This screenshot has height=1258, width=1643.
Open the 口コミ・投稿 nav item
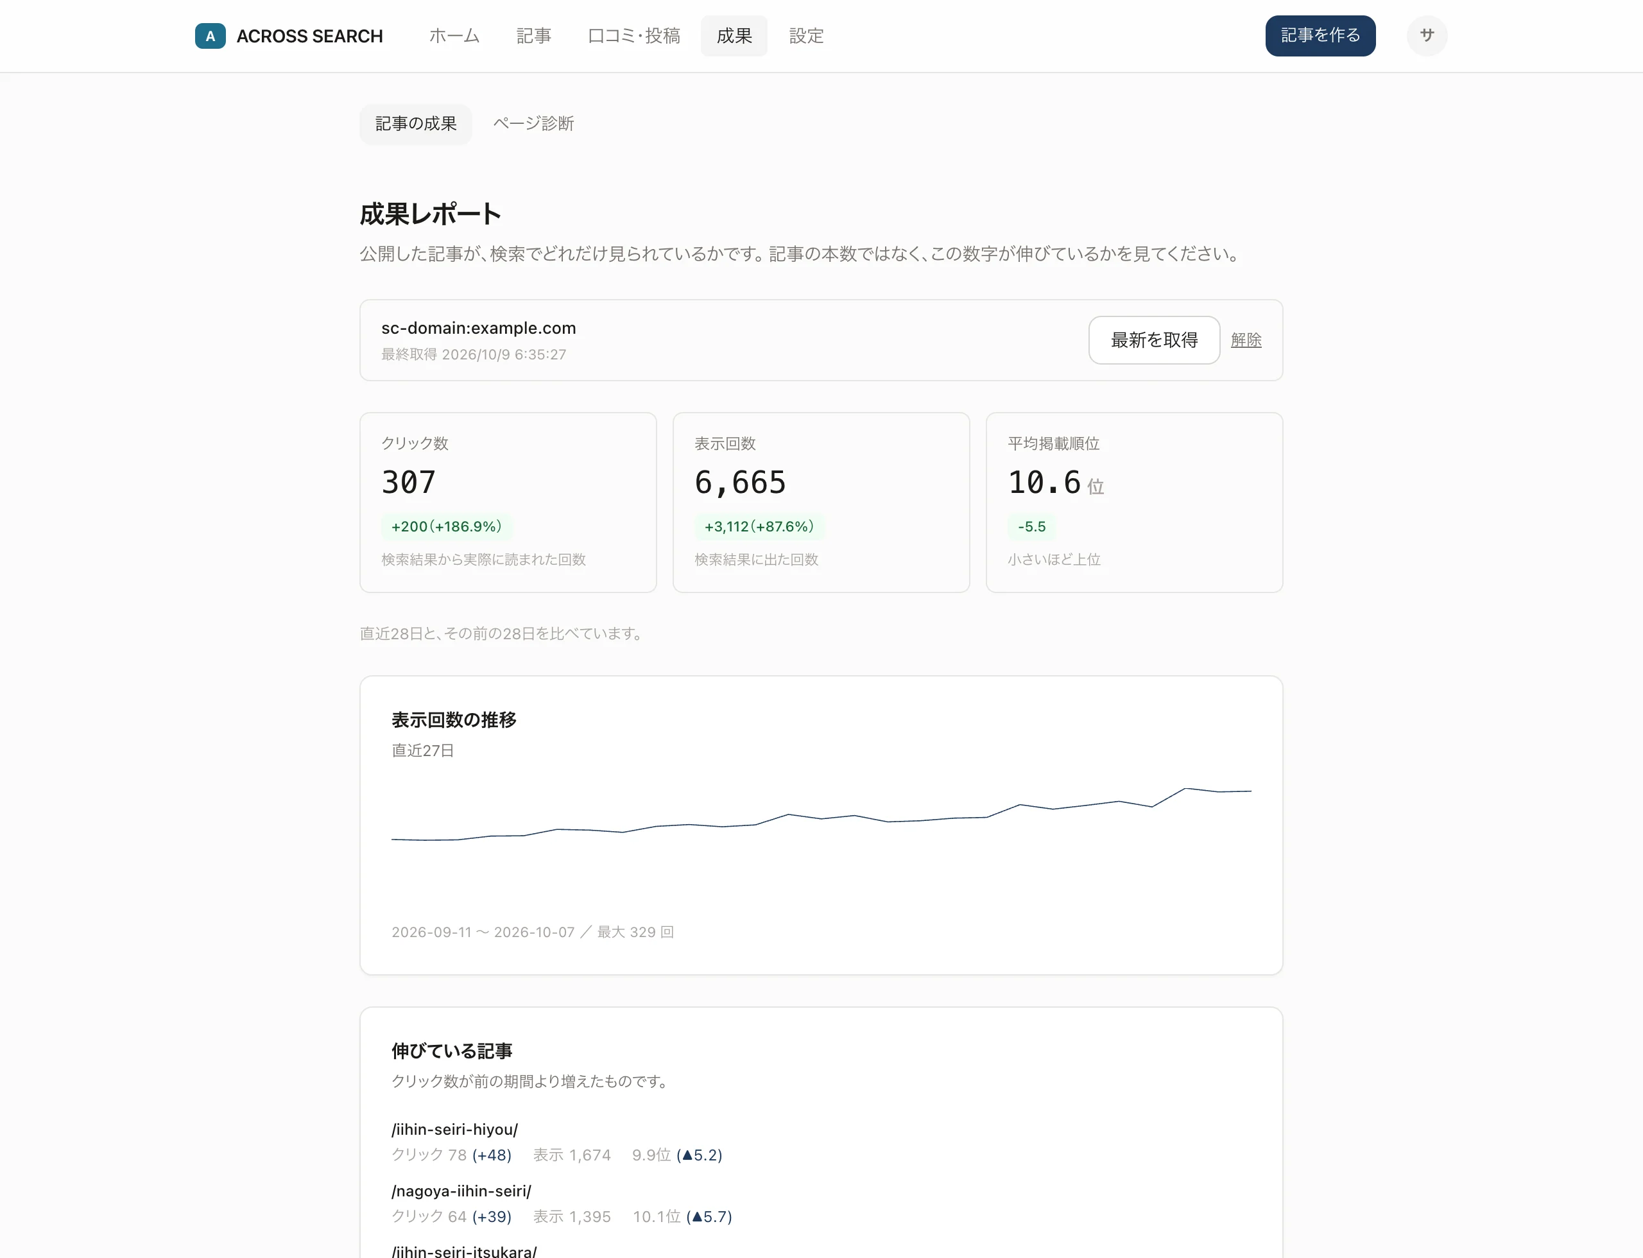tap(633, 36)
